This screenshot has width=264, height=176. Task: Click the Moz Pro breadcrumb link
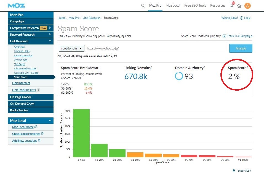74,18
